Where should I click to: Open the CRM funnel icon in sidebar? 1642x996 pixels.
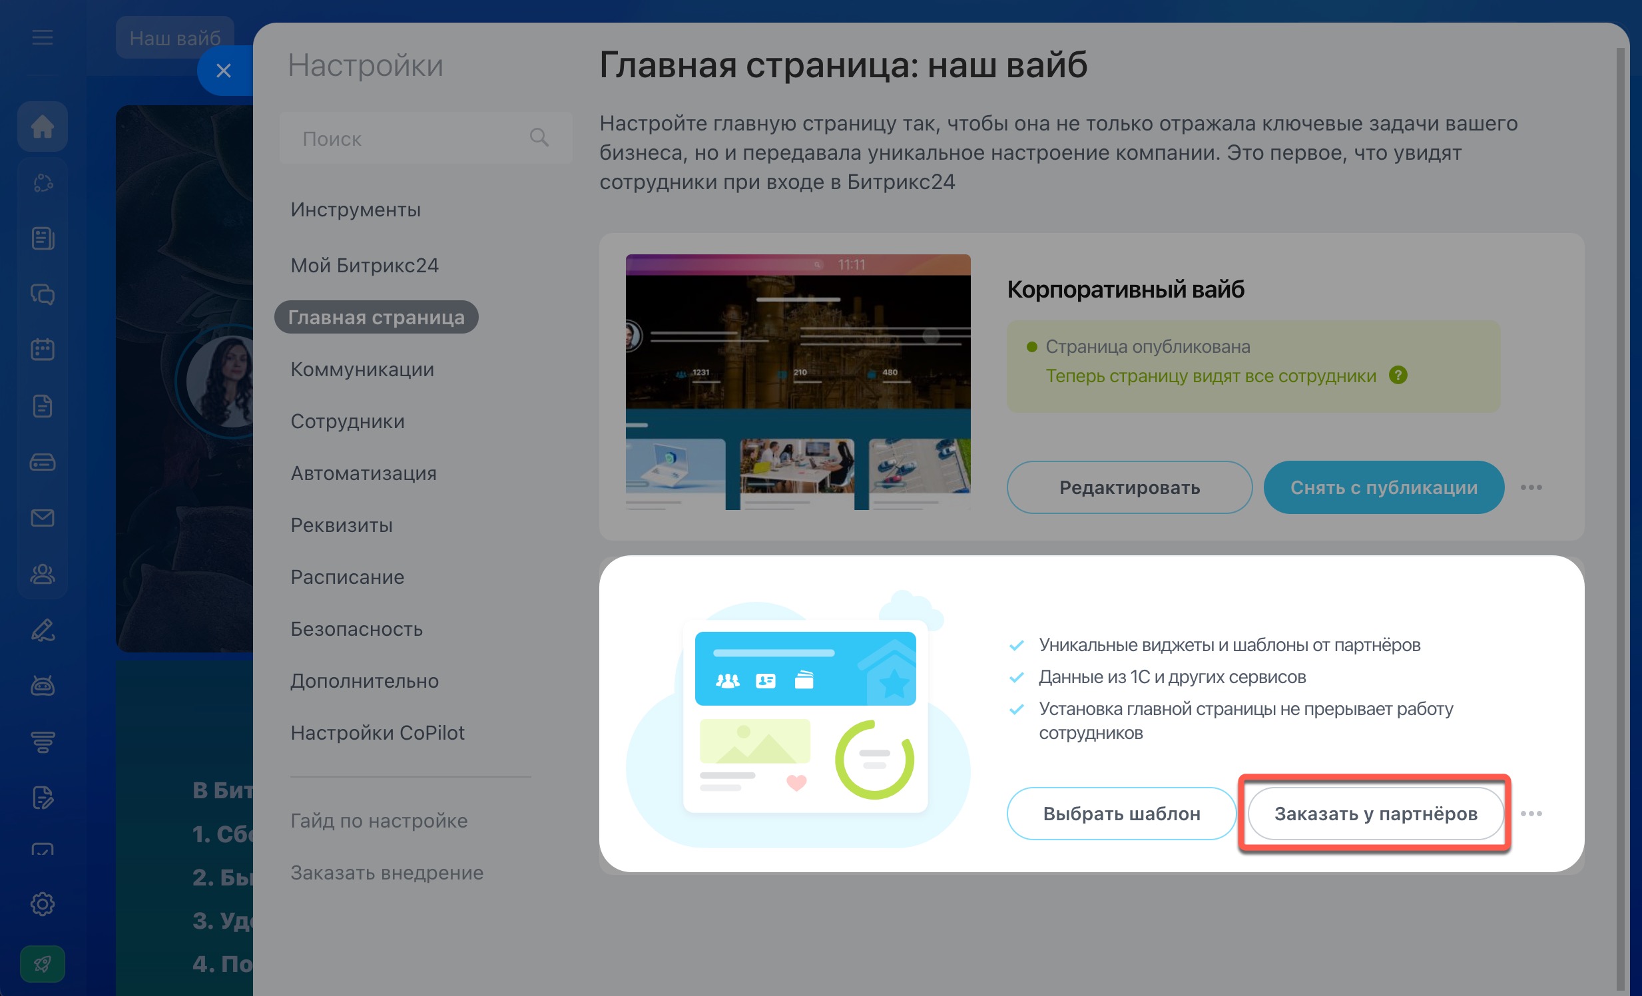coord(42,741)
